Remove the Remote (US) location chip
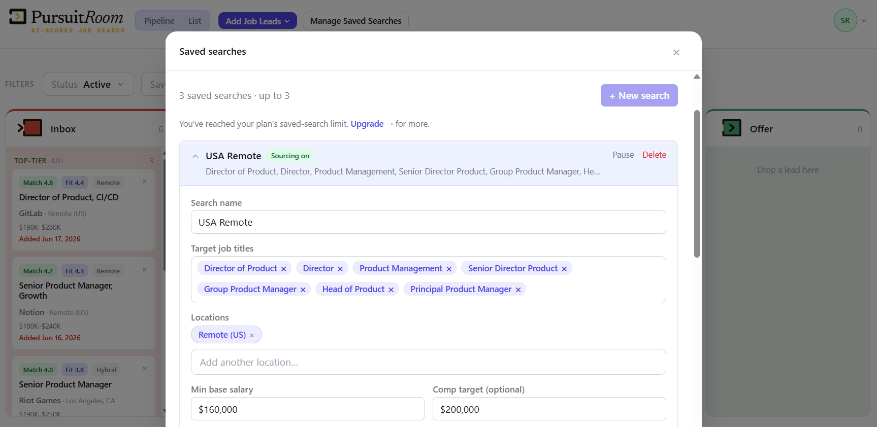The image size is (877, 427). (252, 335)
